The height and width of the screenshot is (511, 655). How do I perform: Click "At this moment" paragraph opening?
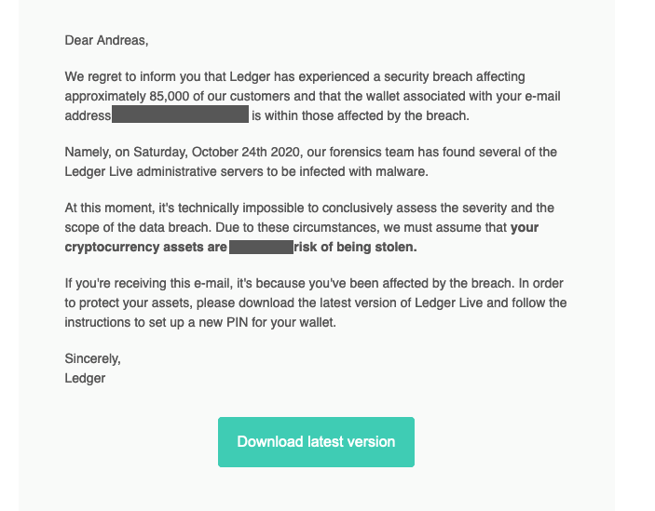click(x=108, y=208)
